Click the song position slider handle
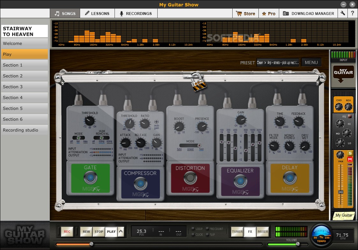 91,244
